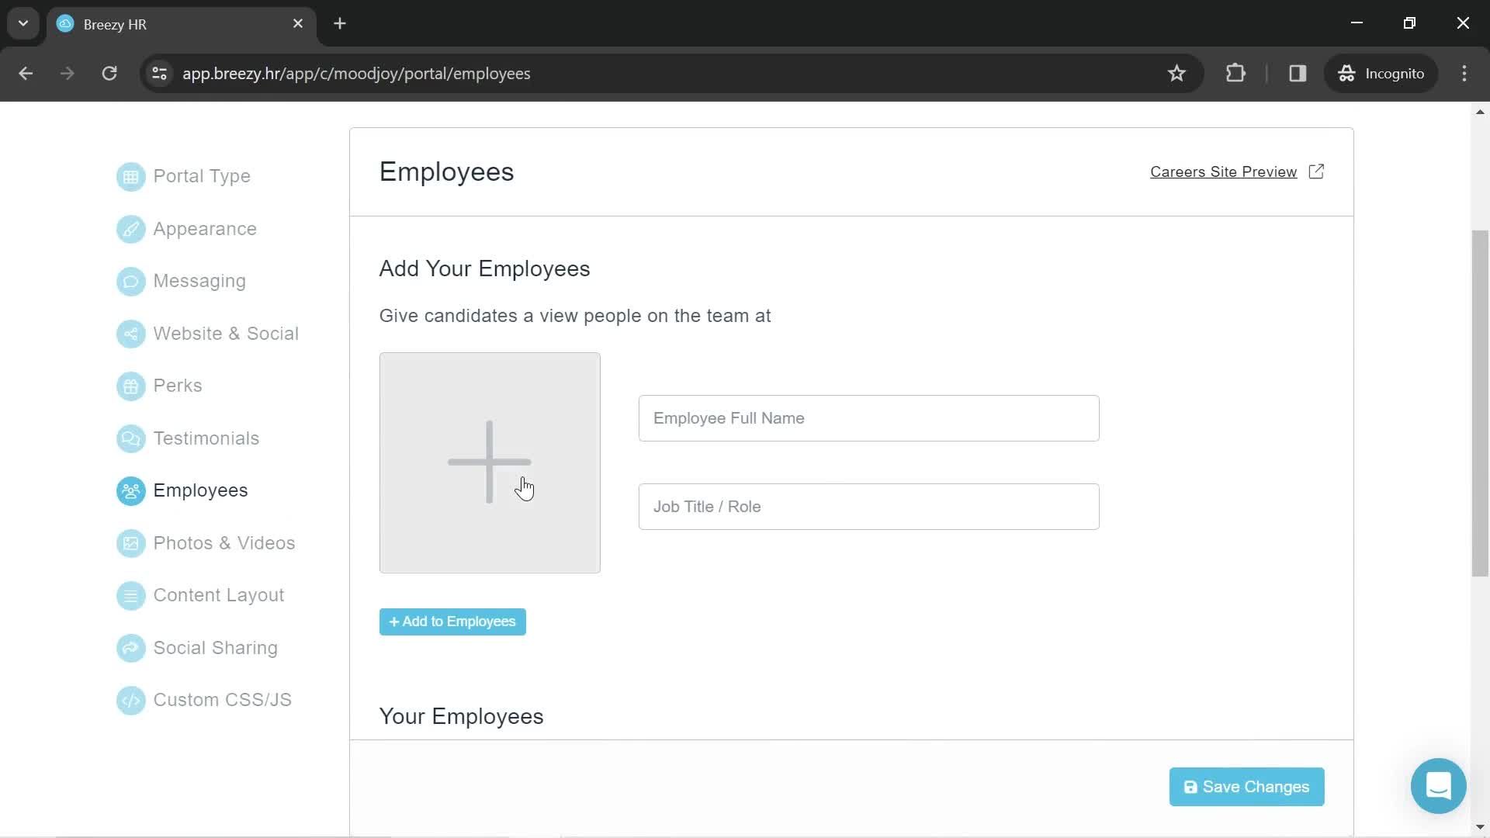
Task: Click Add to Employees button
Action: [x=452, y=622]
